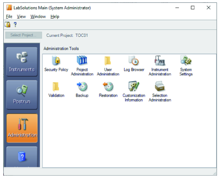Launch the Log Browser
219x177 pixels.
(134, 63)
